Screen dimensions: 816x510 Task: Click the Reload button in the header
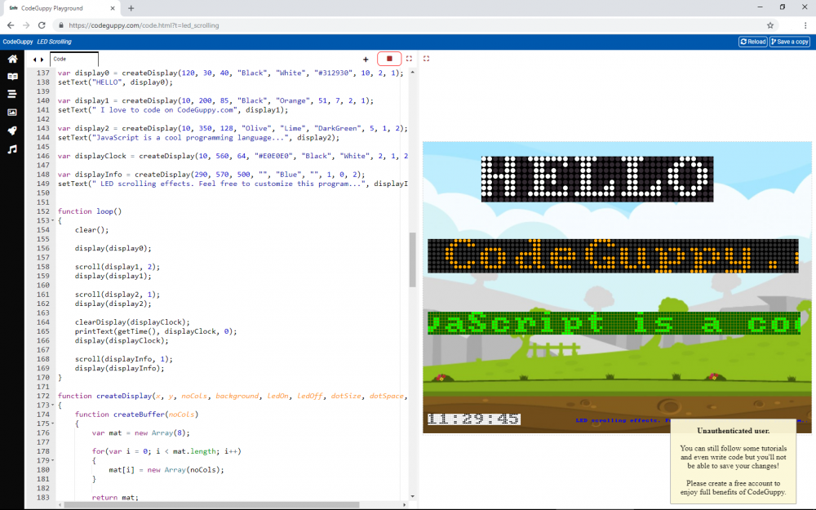point(753,42)
